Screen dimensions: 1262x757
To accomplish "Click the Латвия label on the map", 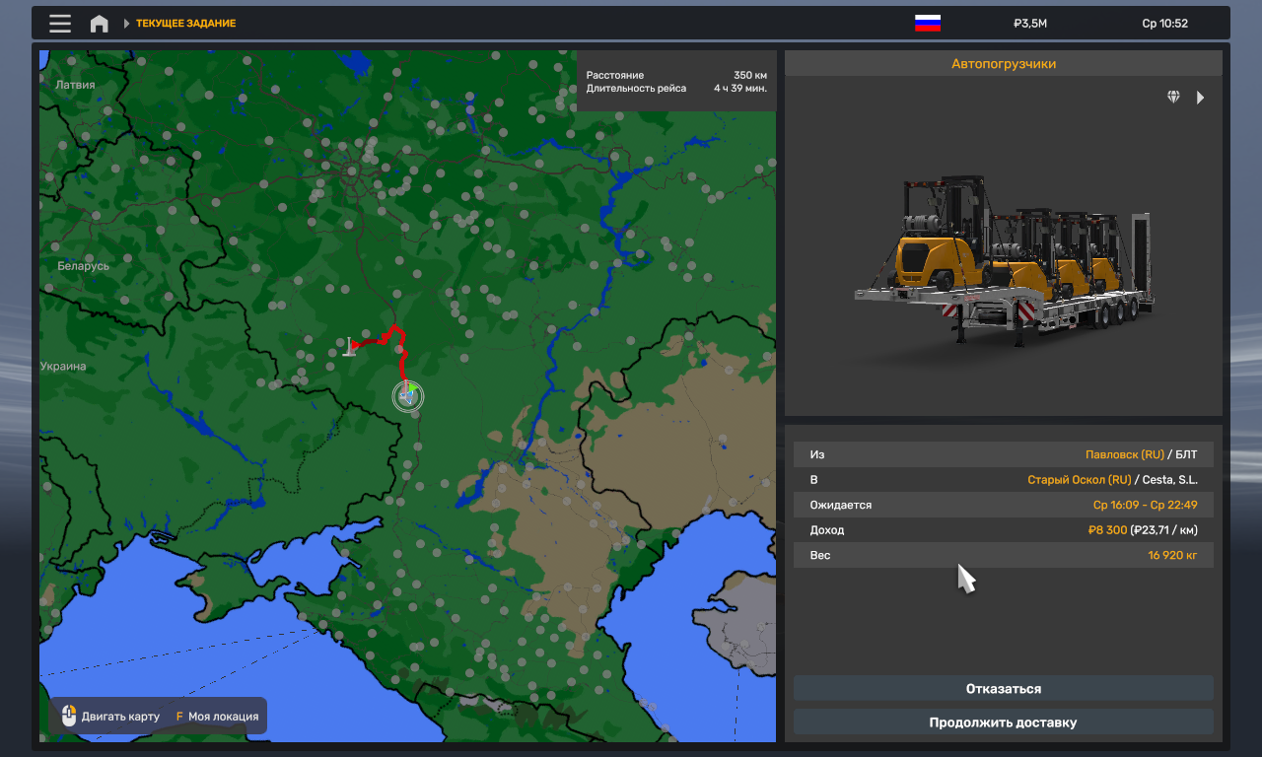I will coord(76,85).
